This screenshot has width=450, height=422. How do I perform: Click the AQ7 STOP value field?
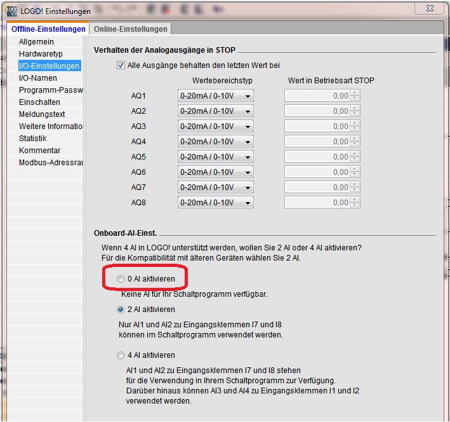[x=317, y=187]
